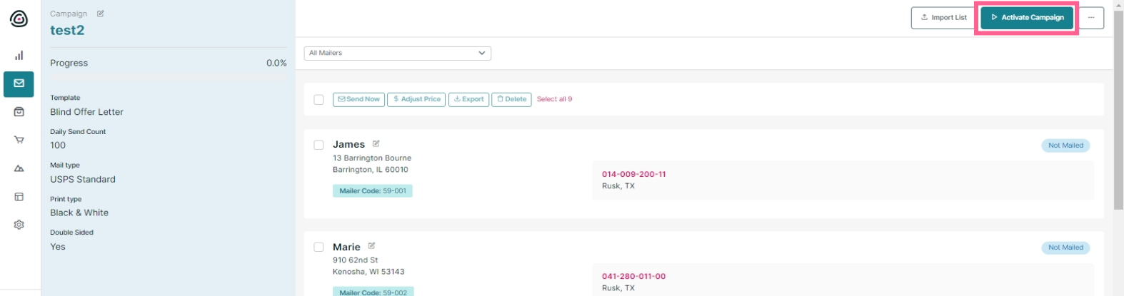Click the test2 campaign title
Viewport: 1124px width, 296px height.
[x=67, y=30]
